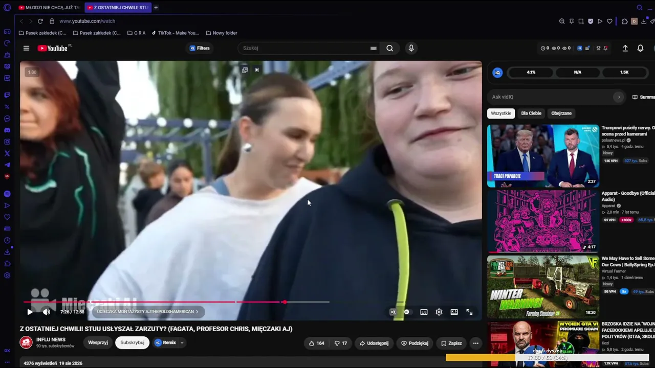655x368 pixels.
Task: Open the Trump news video thumbnail
Action: (x=543, y=156)
